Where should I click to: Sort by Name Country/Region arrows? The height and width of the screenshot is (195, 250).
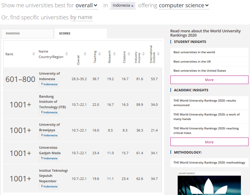point(67,54)
